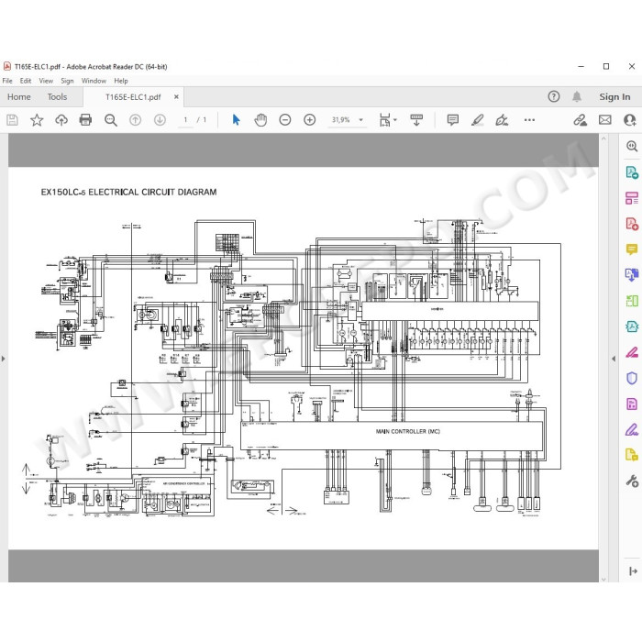Select the highlighter pen tool
The width and height of the screenshot is (642, 642).
tap(478, 120)
